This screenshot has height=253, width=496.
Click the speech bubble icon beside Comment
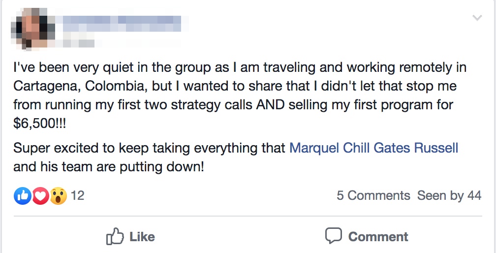[x=333, y=236]
